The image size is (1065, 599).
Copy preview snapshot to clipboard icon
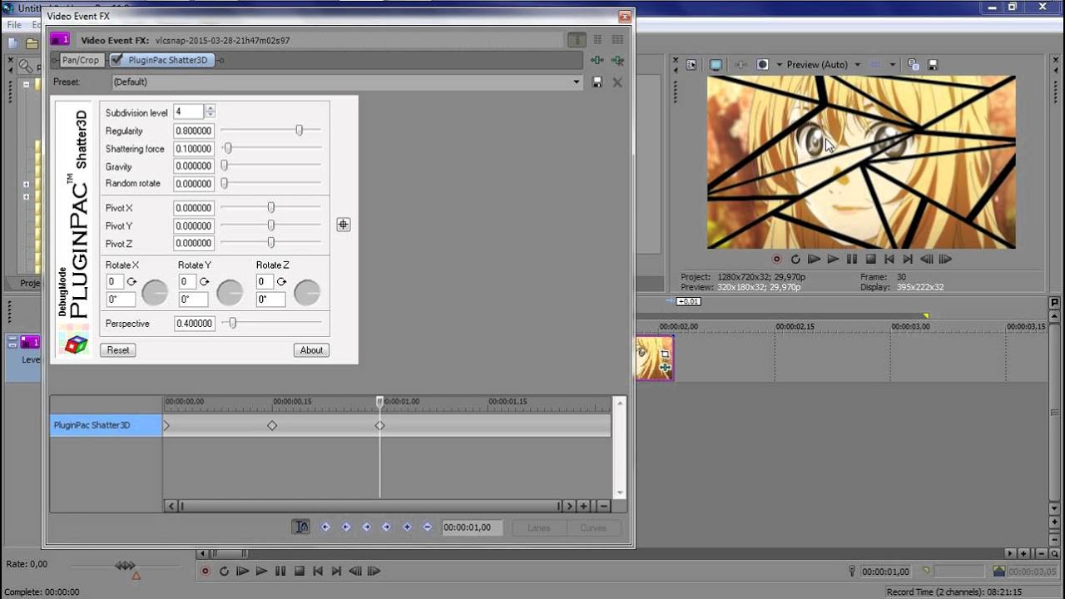coord(914,64)
